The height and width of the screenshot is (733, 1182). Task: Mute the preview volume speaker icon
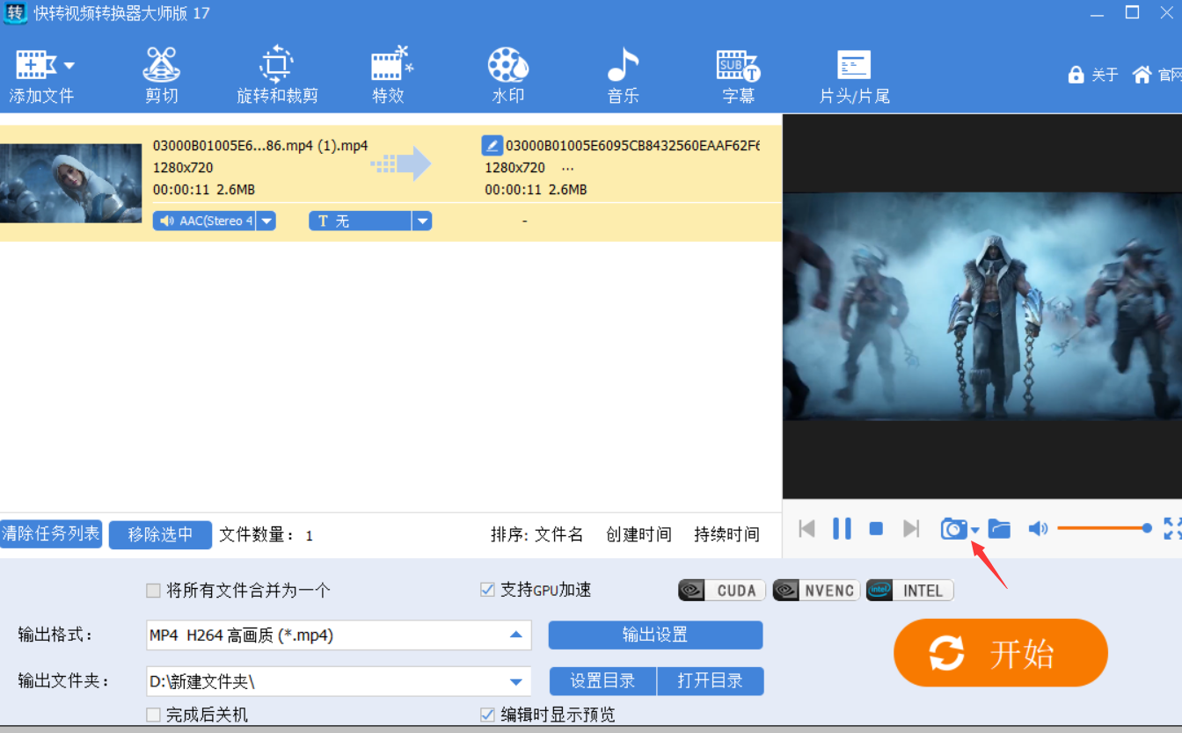coord(1038,528)
